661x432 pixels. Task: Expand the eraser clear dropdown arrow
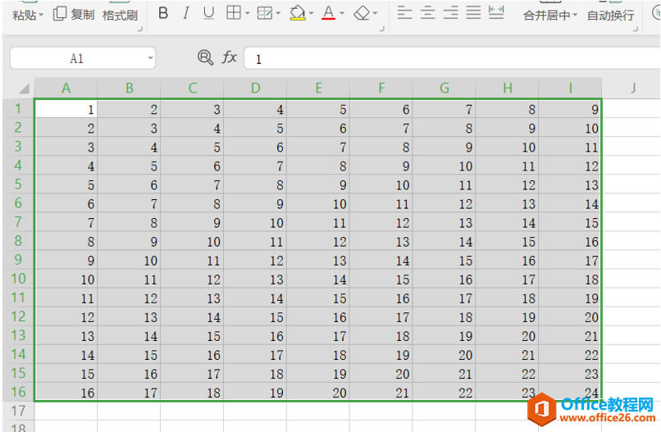(x=375, y=13)
